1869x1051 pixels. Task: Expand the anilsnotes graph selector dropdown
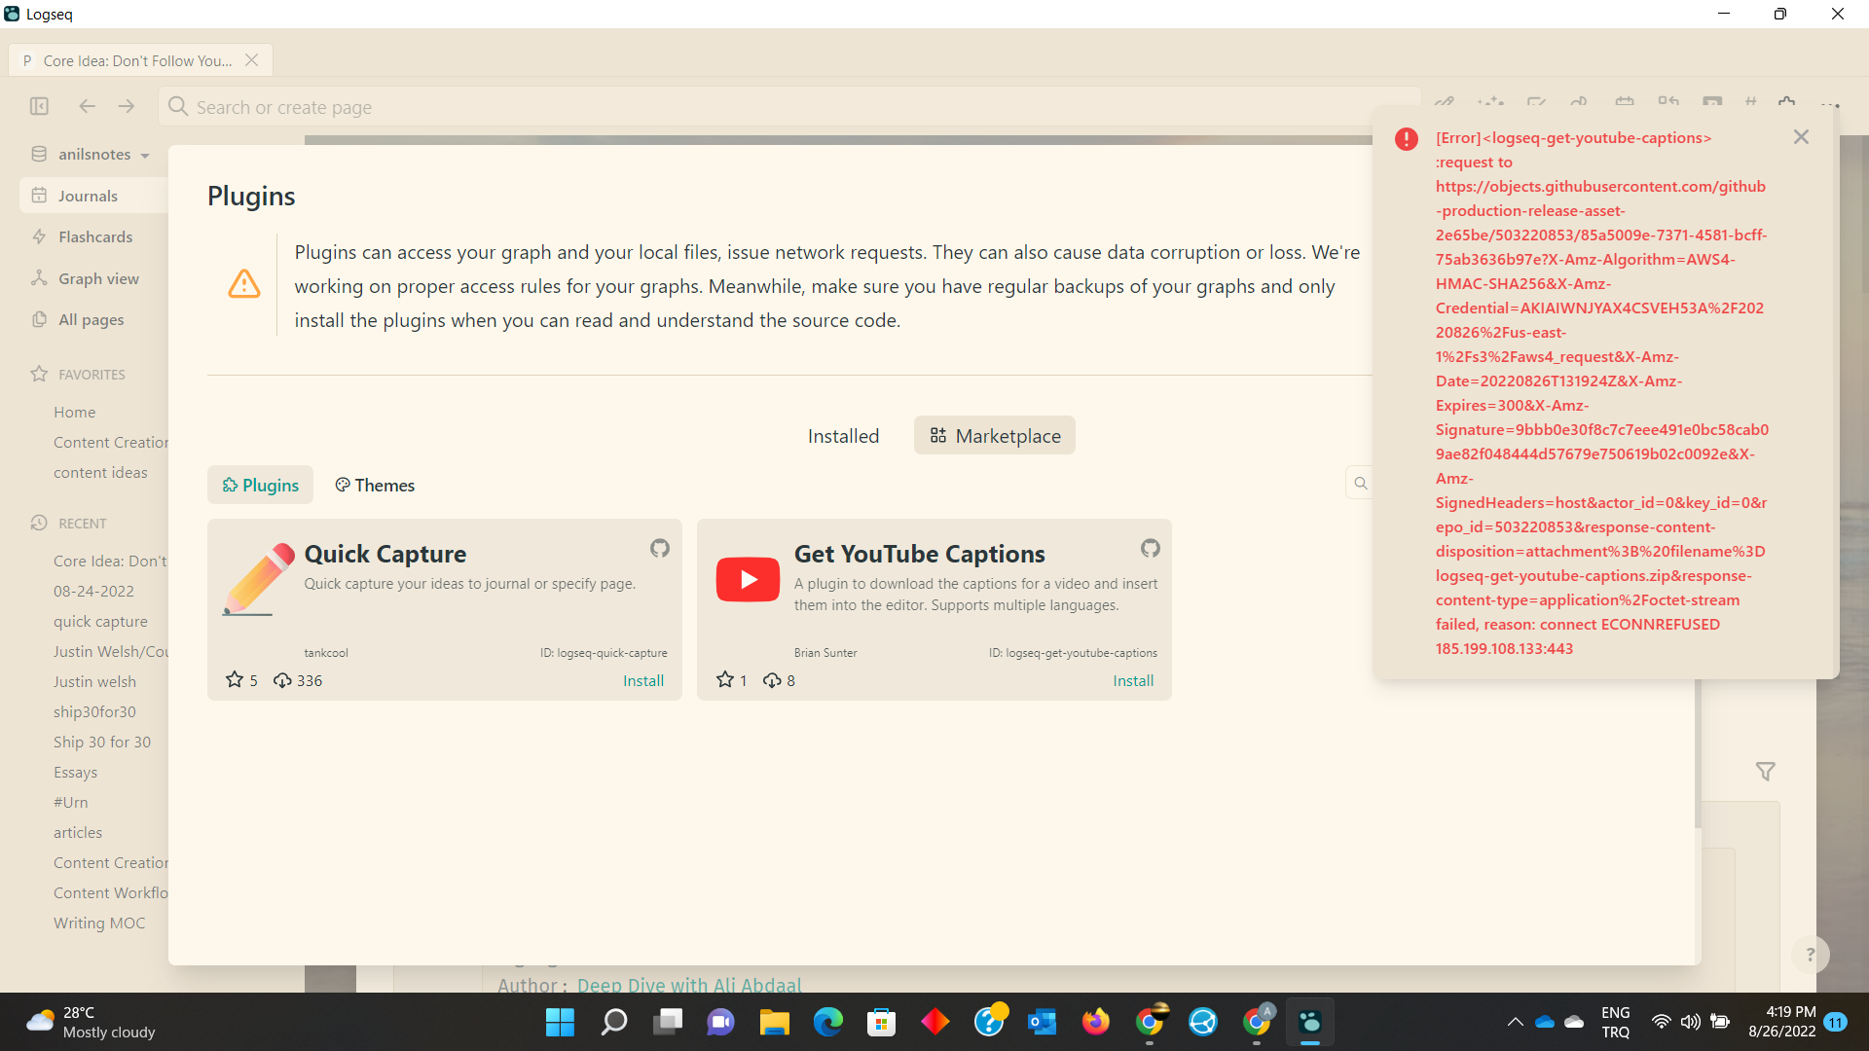point(144,154)
